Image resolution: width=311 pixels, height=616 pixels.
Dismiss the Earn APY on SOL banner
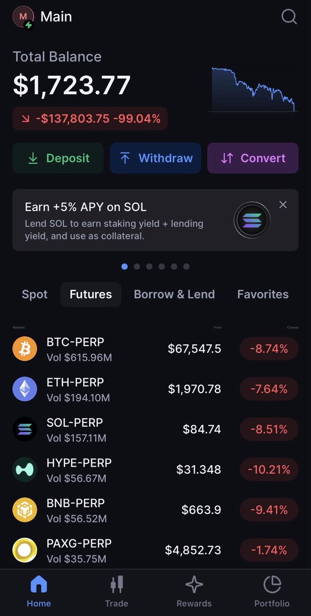(x=283, y=205)
